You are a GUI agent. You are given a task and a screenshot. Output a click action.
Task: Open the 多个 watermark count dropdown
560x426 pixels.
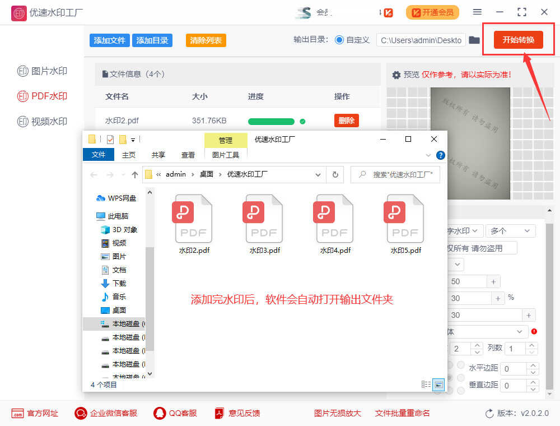[510, 231]
